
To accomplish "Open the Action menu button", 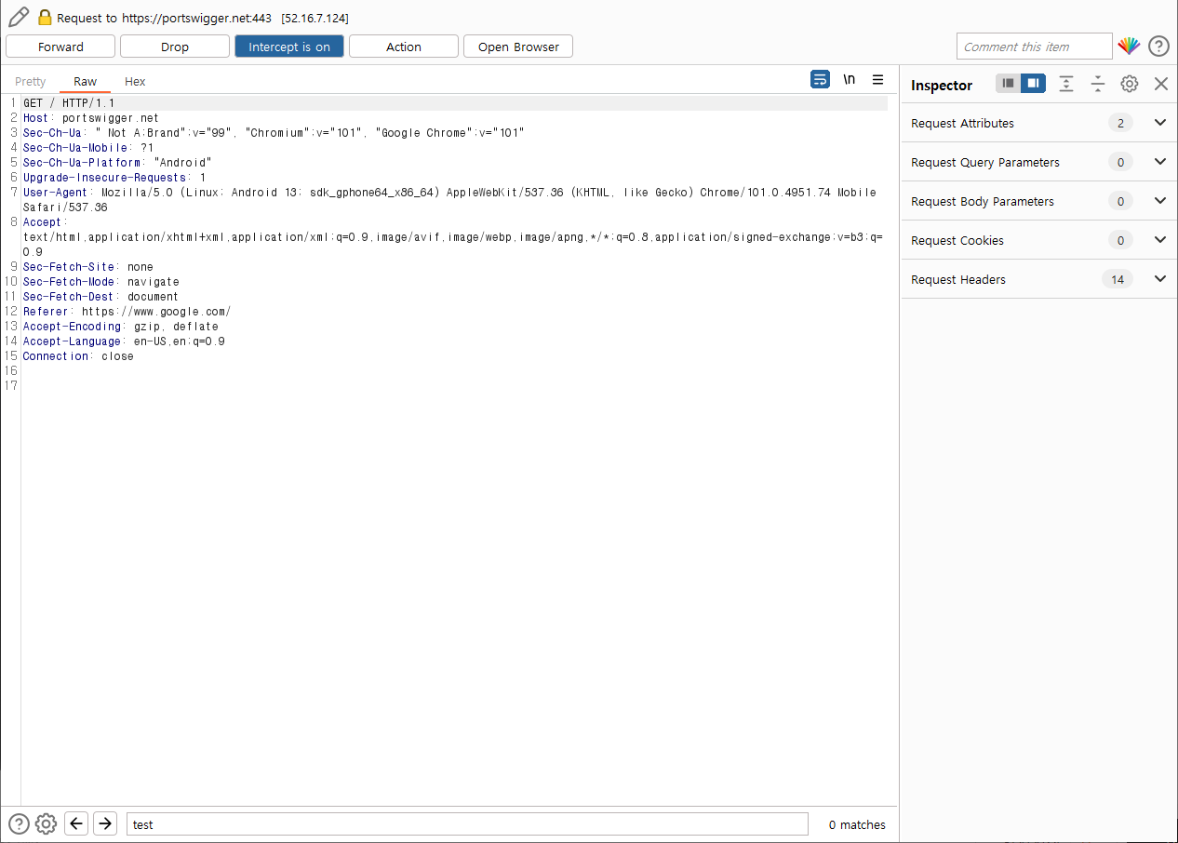I will pyautogui.click(x=404, y=47).
